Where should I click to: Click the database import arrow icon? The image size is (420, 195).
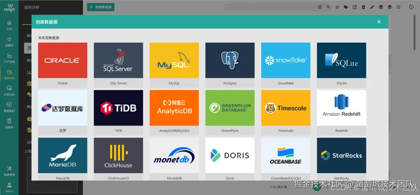click(381, 7)
